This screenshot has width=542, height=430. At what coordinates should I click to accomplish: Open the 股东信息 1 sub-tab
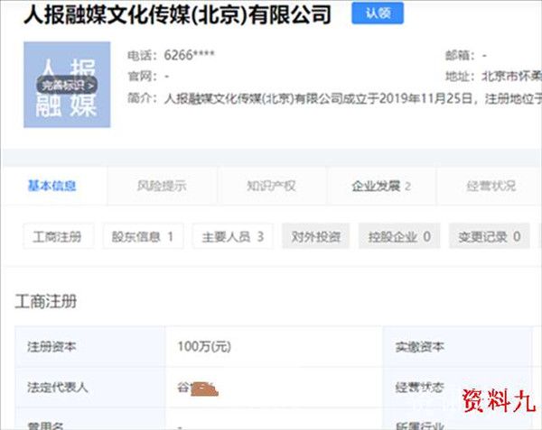(143, 236)
